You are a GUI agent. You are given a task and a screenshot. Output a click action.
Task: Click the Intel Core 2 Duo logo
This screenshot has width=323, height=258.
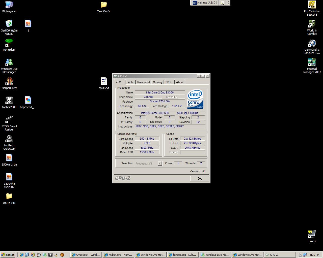pyautogui.click(x=195, y=99)
